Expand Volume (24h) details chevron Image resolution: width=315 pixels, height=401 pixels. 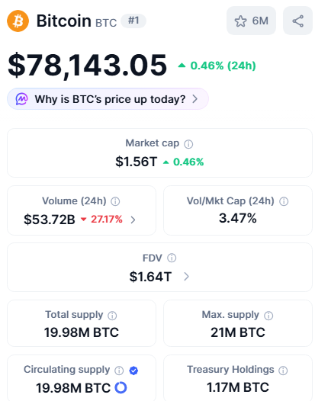(133, 220)
